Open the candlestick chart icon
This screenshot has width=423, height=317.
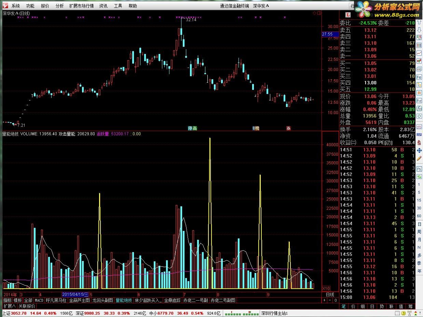click(x=419, y=61)
